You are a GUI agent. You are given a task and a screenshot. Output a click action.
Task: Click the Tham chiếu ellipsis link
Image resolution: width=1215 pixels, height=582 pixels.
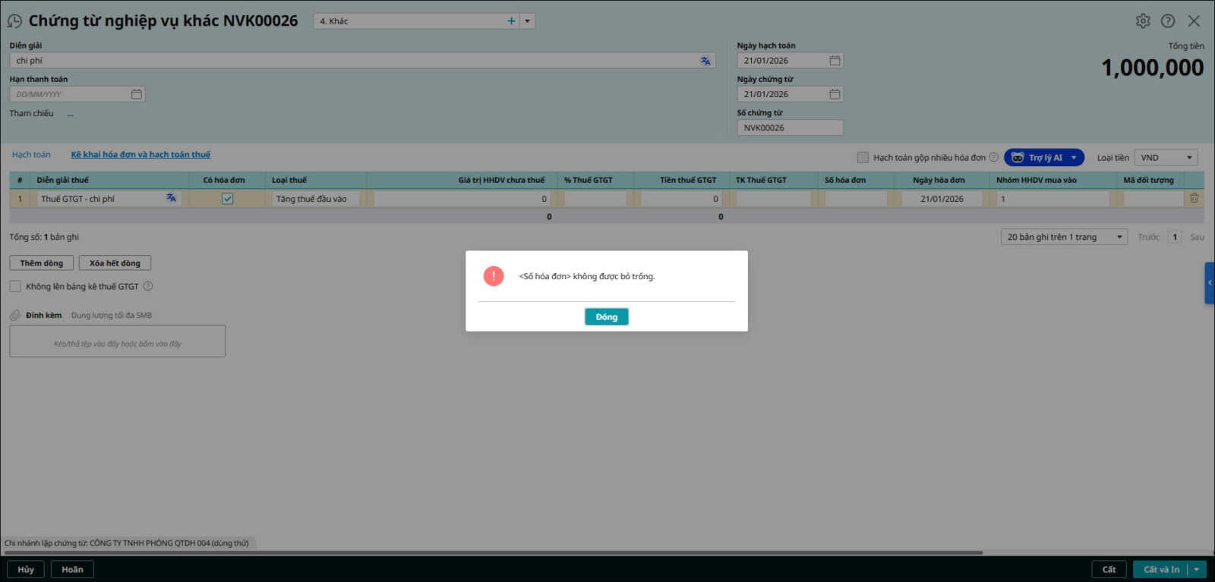pos(71,114)
